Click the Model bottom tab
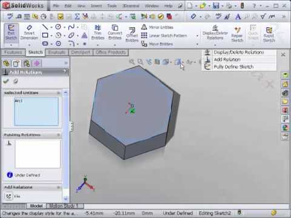 tap(36, 206)
